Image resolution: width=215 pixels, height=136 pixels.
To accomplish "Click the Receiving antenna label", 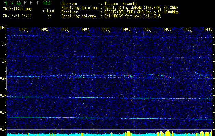I will point(79,16).
